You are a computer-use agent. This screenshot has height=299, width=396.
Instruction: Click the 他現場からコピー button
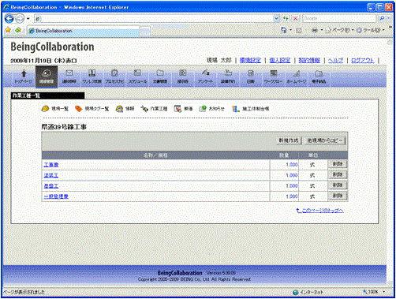coord(325,140)
